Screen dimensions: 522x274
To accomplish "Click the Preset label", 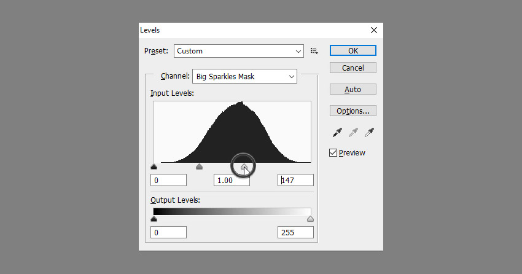I will pyautogui.click(x=156, y=51).
